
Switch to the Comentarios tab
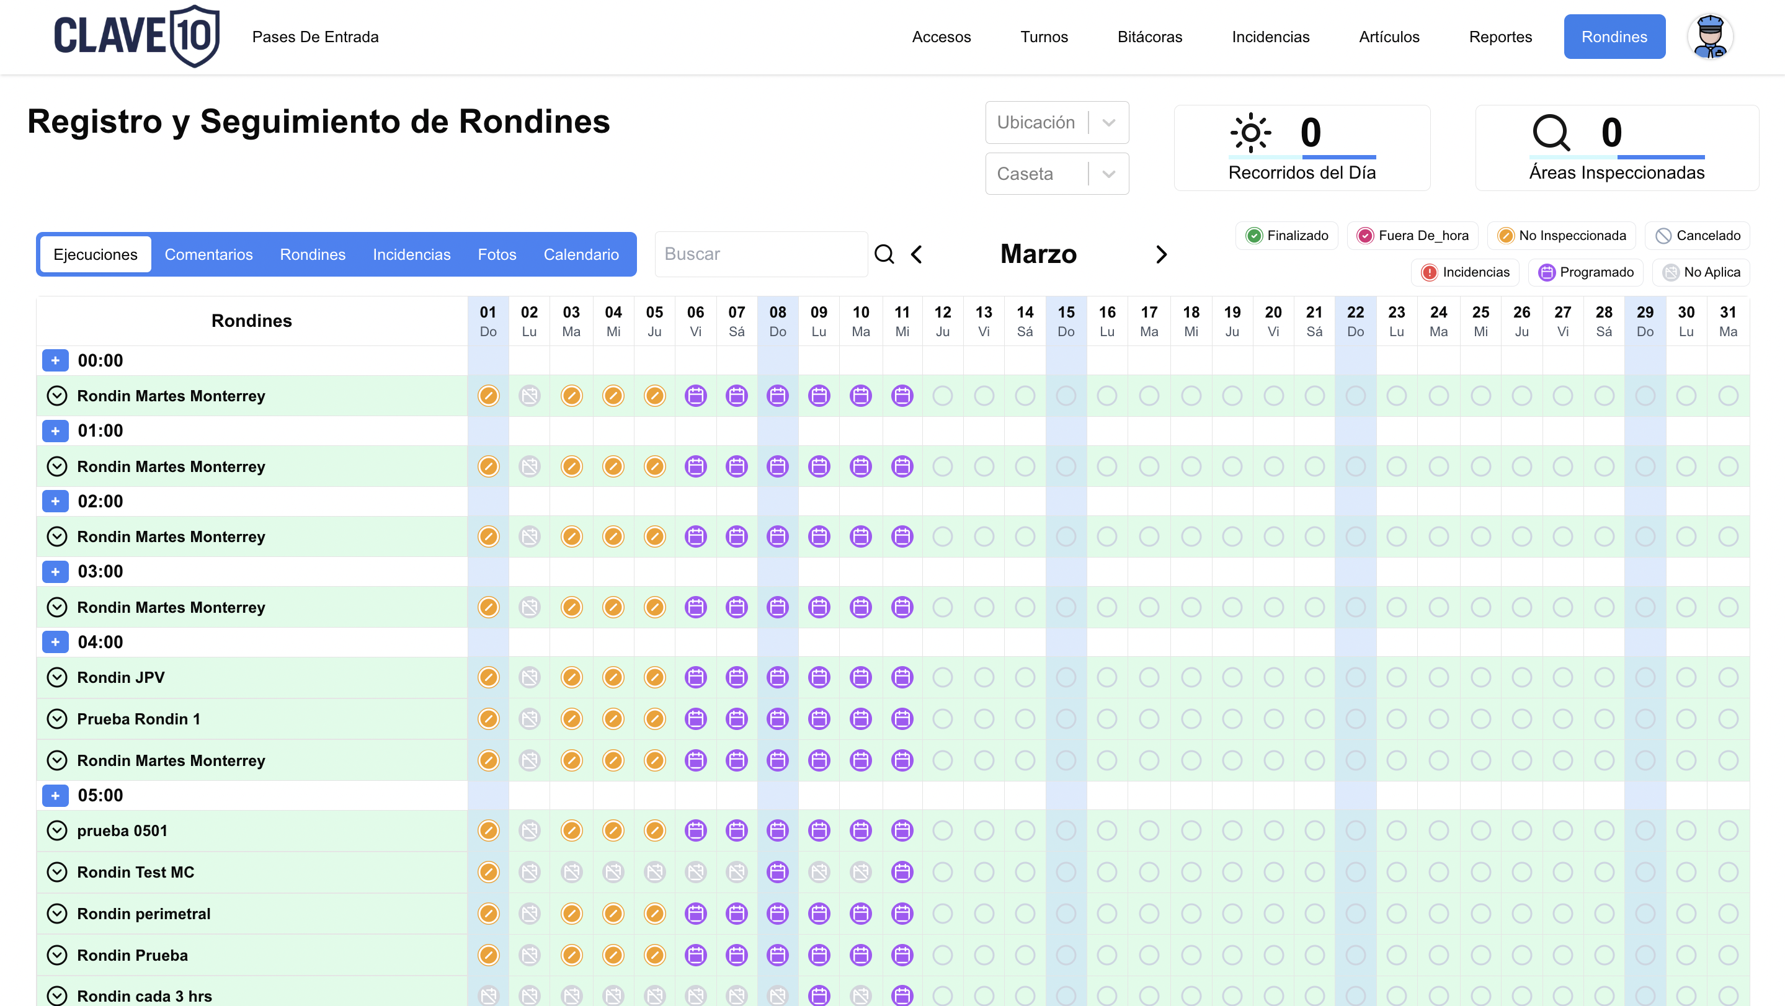[208, 254]
